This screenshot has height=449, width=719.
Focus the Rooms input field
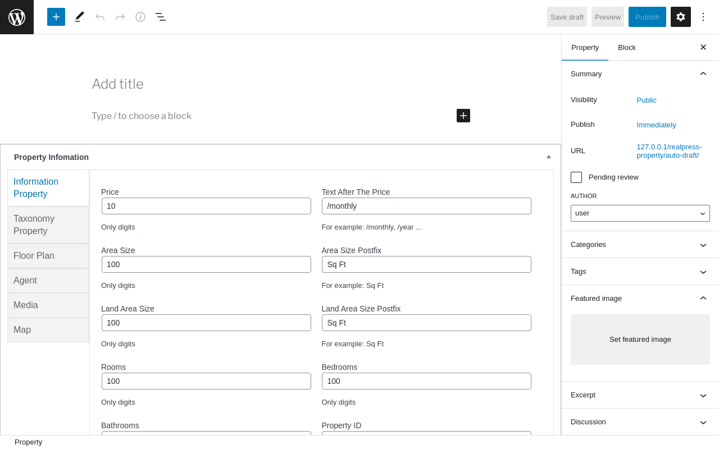click(x=206, y=381)
